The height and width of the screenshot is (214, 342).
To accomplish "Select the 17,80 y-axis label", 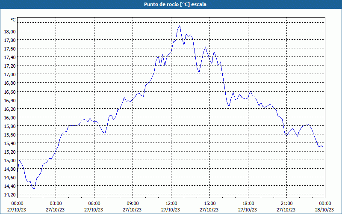I will coord(10,40).
